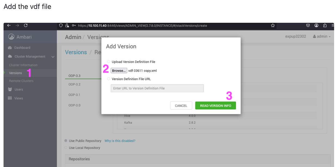This screenshot has height=167, width=336.
Task: Open Users sidebar item
Action: click(x=19, y=89)
